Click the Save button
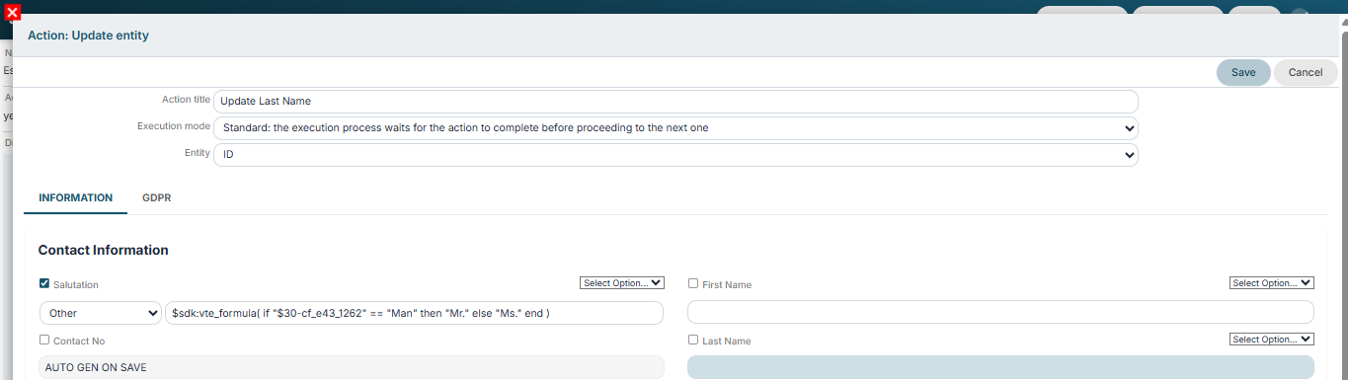 1243,72
